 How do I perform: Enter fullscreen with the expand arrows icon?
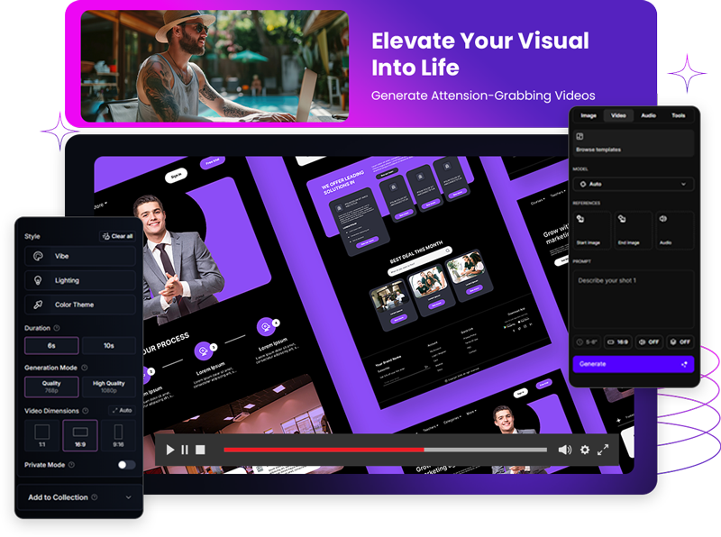[603, 450]
